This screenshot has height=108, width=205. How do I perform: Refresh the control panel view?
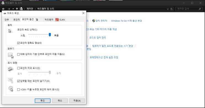[x=172, y=9]
